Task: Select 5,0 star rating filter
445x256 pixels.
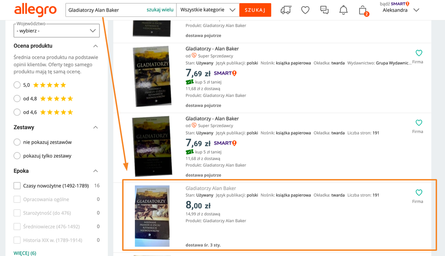Action: (x=17, y=85)
